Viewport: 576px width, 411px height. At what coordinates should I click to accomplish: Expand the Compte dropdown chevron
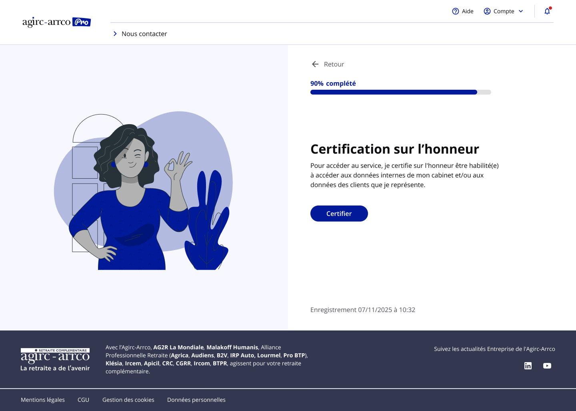point(521,11)
